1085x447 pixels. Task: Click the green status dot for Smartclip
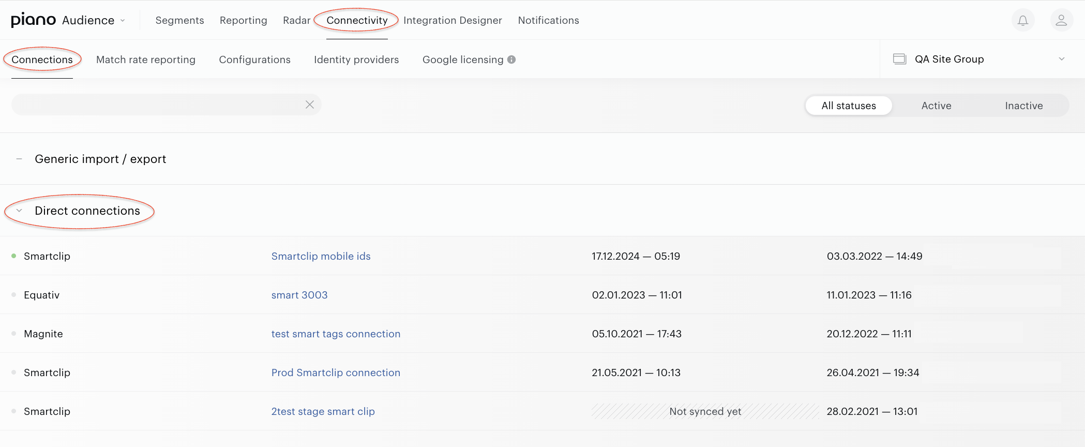tap(14, 256)
